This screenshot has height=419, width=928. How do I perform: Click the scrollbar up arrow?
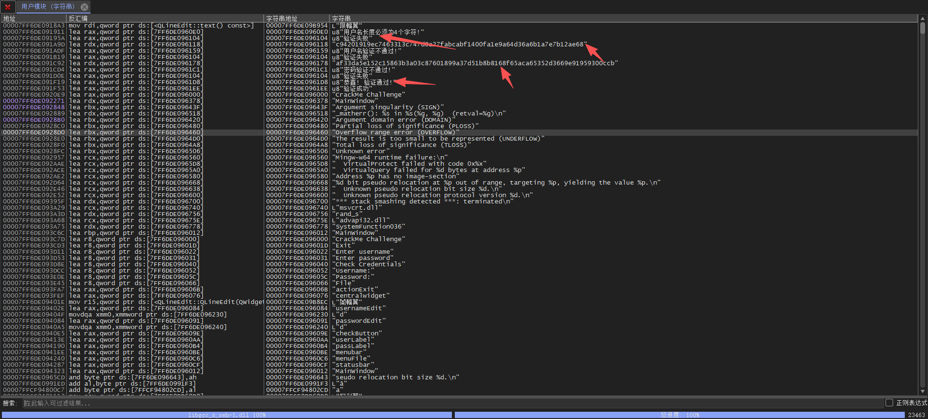coord(923,18)
